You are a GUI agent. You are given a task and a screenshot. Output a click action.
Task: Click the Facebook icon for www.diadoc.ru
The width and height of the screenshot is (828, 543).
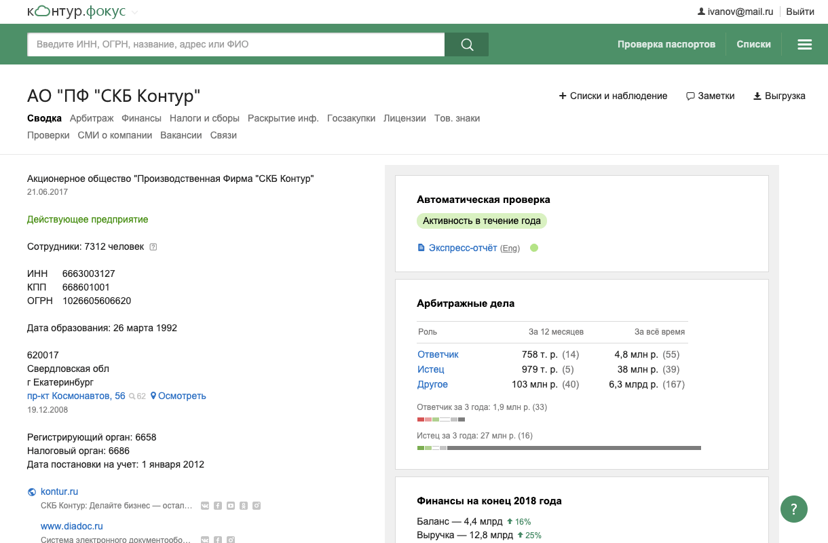(x=218, y=540)
